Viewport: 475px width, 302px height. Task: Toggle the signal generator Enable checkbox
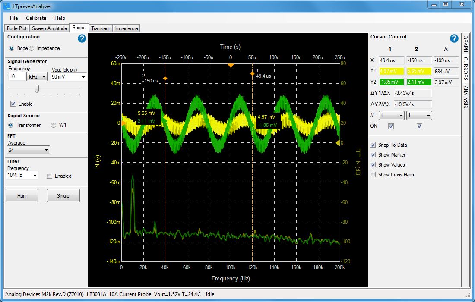click(13, 104)
